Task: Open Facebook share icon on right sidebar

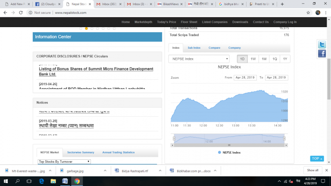Action: tap(322, 53)
